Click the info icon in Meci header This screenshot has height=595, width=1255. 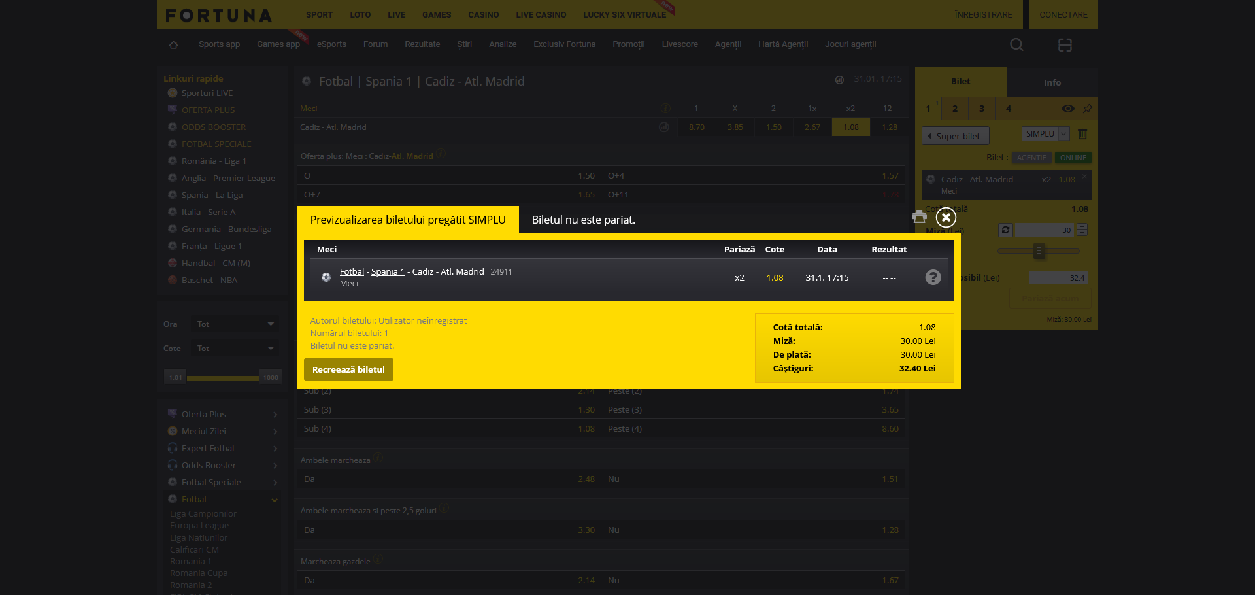tap(665, 108)
